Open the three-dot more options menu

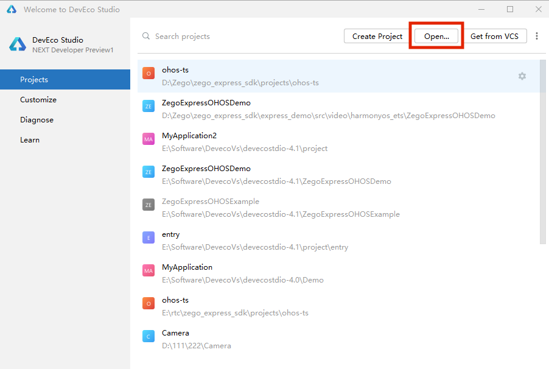[536, 37]
